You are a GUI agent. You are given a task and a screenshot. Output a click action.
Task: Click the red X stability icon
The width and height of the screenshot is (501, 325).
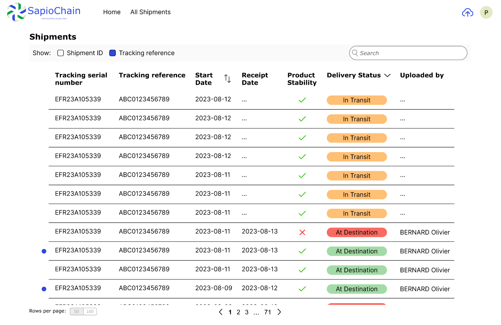(x=302, y=232)
